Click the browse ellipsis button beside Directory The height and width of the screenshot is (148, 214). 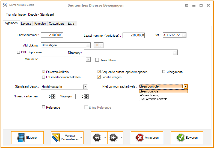click(x=175, y=53)
